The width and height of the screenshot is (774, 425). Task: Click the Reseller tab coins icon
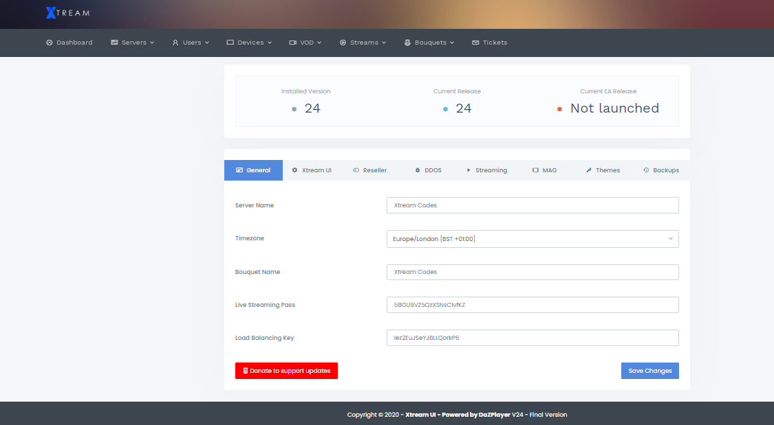click(356, 170)
